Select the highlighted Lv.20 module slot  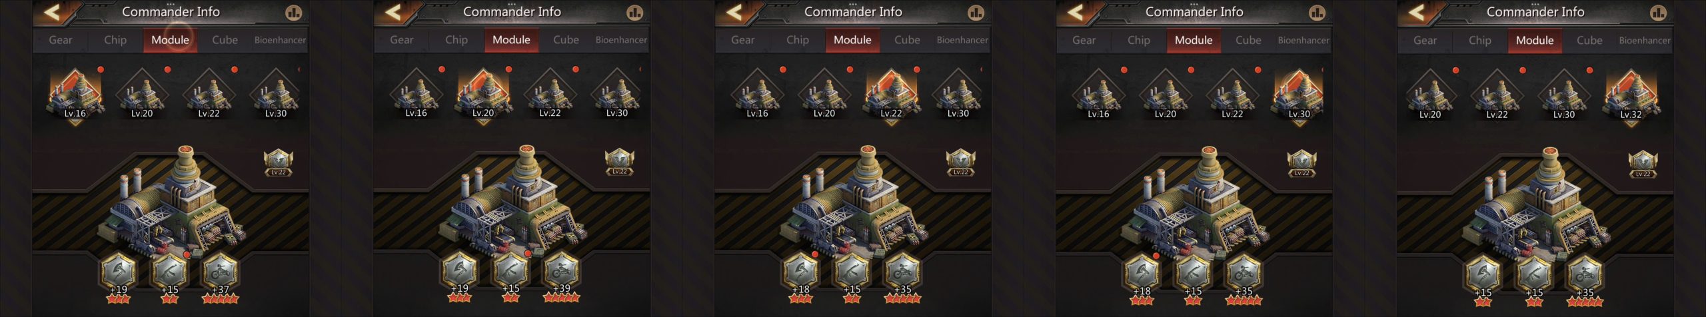coord(483,97)
